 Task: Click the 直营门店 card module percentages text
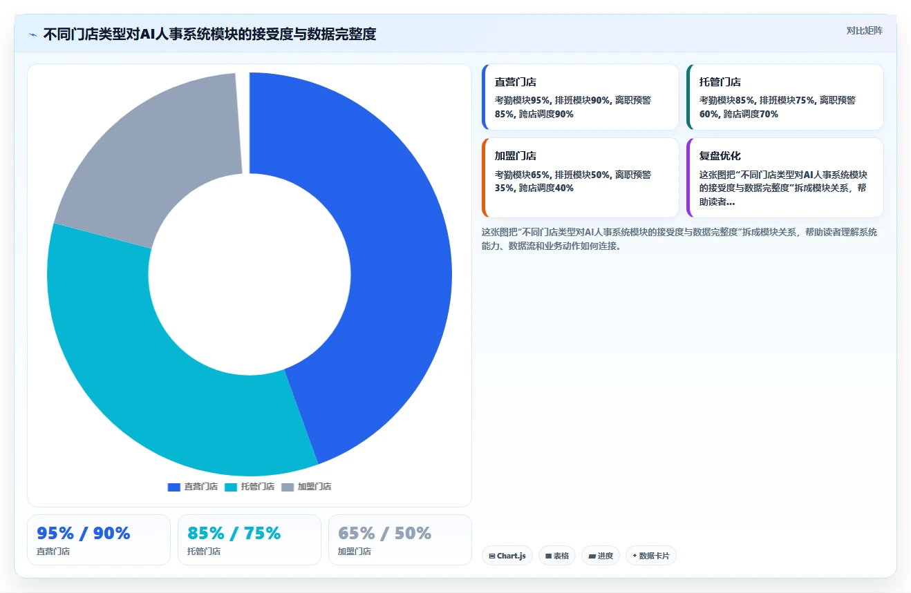(x=573, y=107)
